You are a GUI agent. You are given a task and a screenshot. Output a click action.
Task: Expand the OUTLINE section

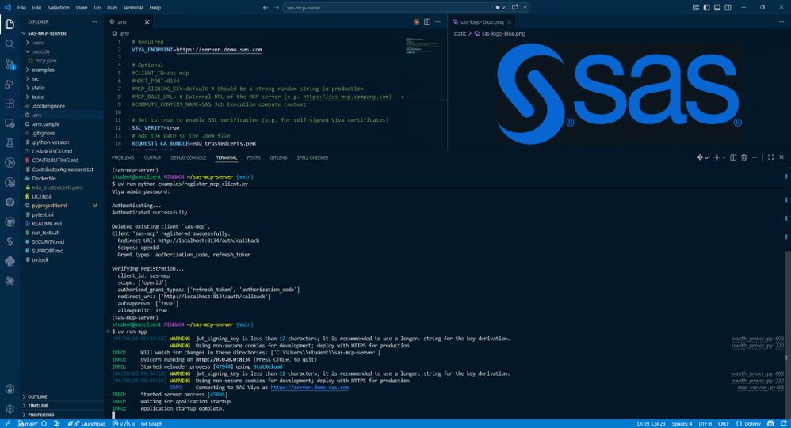pos(62,396)
